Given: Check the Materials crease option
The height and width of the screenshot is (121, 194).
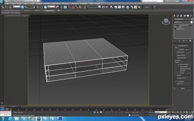Looking at the screenshot, I should tap(178, 71).
